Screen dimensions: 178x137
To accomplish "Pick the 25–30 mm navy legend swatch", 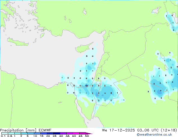I will 56,133.
